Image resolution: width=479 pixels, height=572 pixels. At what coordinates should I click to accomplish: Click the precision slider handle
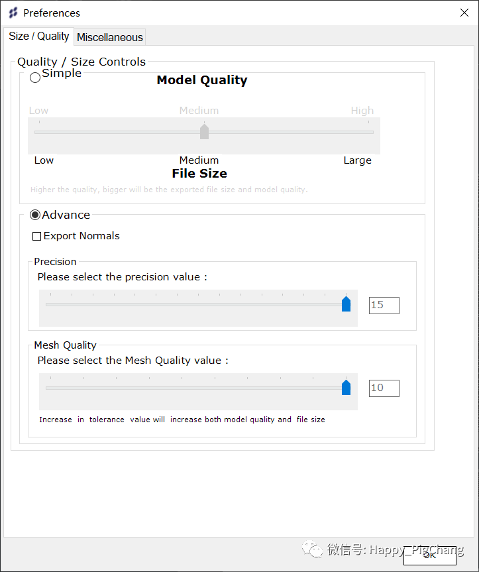pyautogui.click(x=346, y=304)
